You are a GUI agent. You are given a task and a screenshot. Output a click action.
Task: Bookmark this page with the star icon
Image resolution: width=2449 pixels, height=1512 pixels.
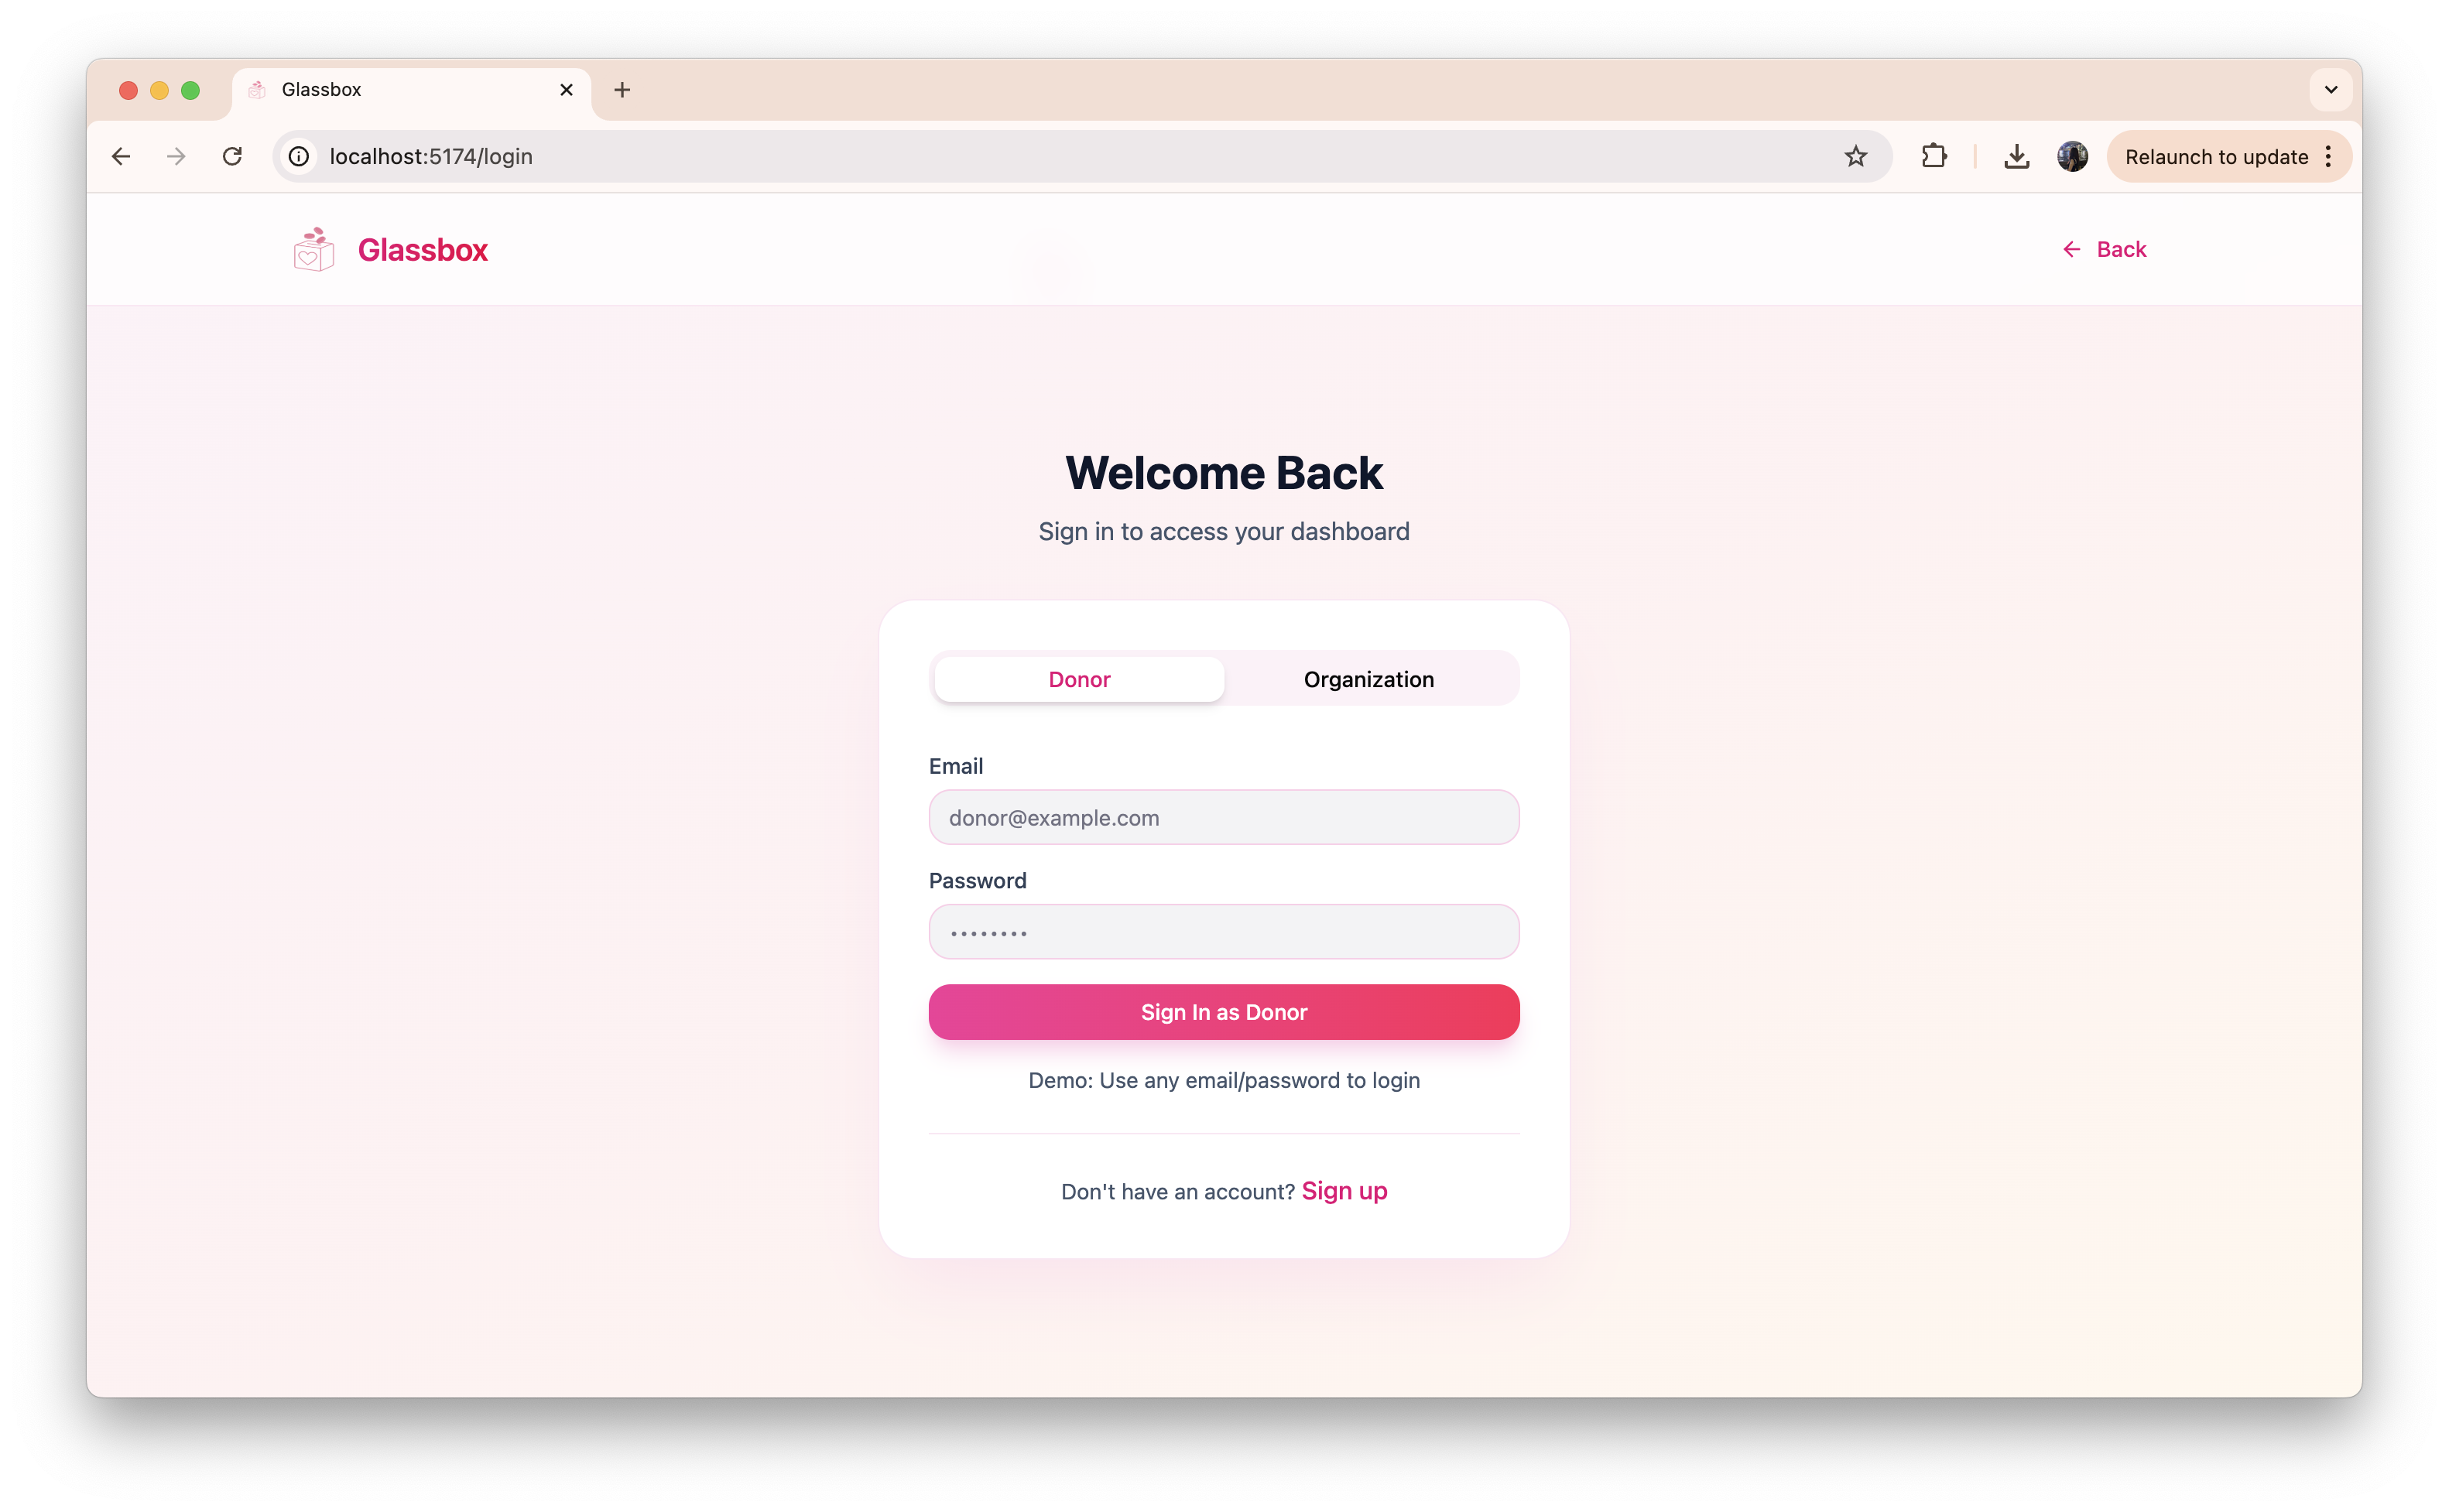(1856, 156)
